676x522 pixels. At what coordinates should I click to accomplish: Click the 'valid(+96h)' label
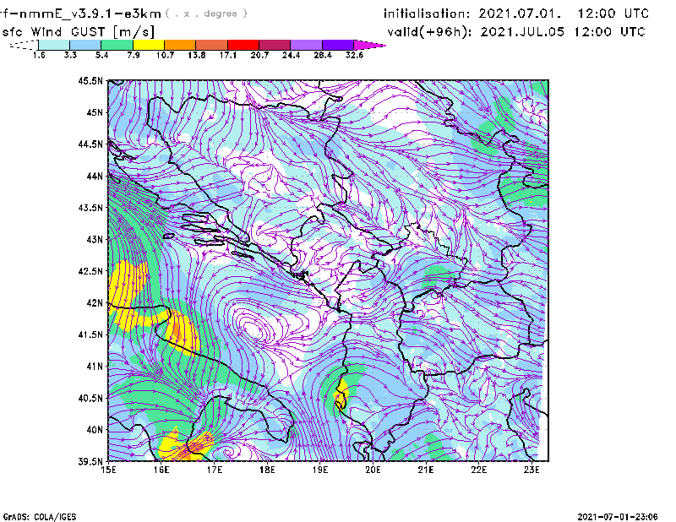pos(429,32)
